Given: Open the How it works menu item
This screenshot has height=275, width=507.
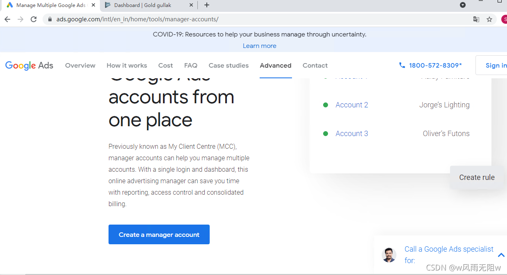Looking at the screenshot, I should (127, 65).
